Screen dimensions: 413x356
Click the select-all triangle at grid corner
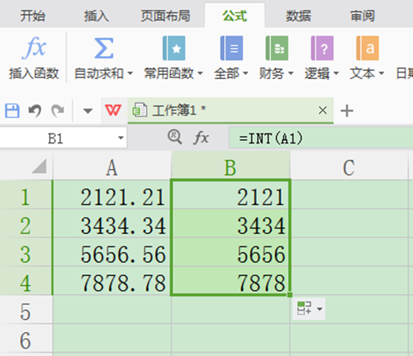[39, 166]
